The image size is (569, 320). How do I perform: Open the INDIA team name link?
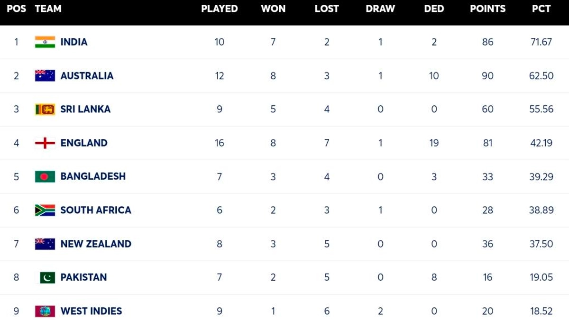pyautogui.click(x=74, y=42)
